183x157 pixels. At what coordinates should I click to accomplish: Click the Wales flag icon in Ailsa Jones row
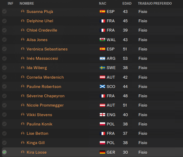[x=102, y=40]
